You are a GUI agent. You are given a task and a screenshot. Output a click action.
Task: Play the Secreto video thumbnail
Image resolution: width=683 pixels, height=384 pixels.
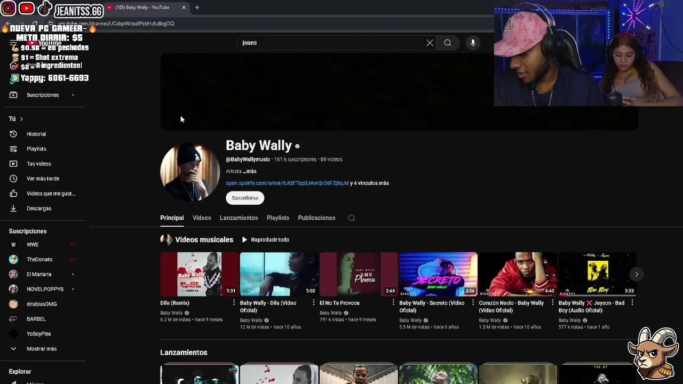(438, 274)
